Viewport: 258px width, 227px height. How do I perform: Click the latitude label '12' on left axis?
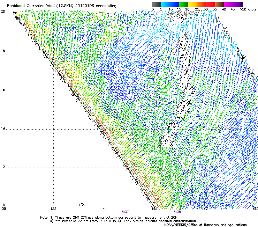point(3,167)
